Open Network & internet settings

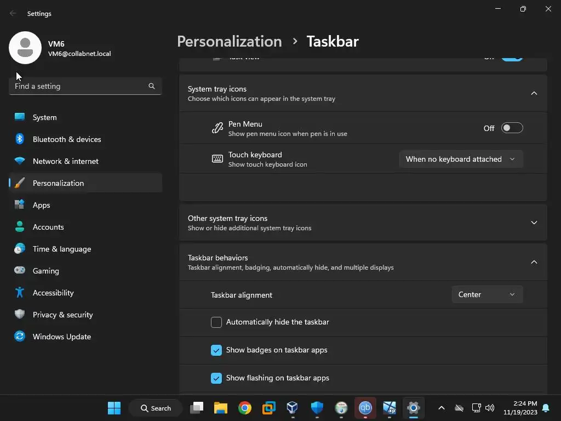[85, 161]
